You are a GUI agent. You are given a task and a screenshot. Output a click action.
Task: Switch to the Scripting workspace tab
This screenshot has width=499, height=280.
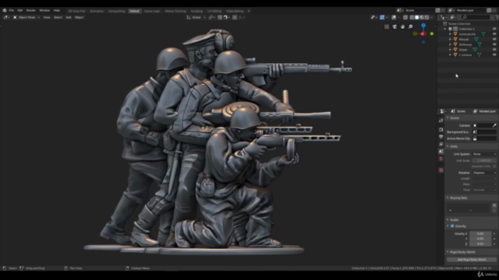[x=196, y=11]
